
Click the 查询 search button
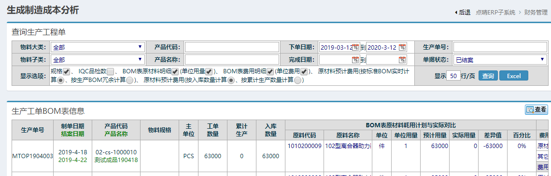coord(488,76)
